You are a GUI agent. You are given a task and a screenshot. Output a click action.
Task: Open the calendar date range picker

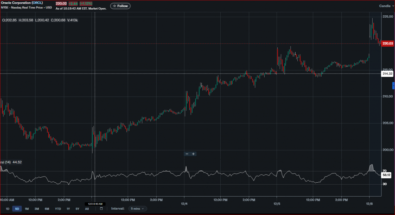coord(101,208)
